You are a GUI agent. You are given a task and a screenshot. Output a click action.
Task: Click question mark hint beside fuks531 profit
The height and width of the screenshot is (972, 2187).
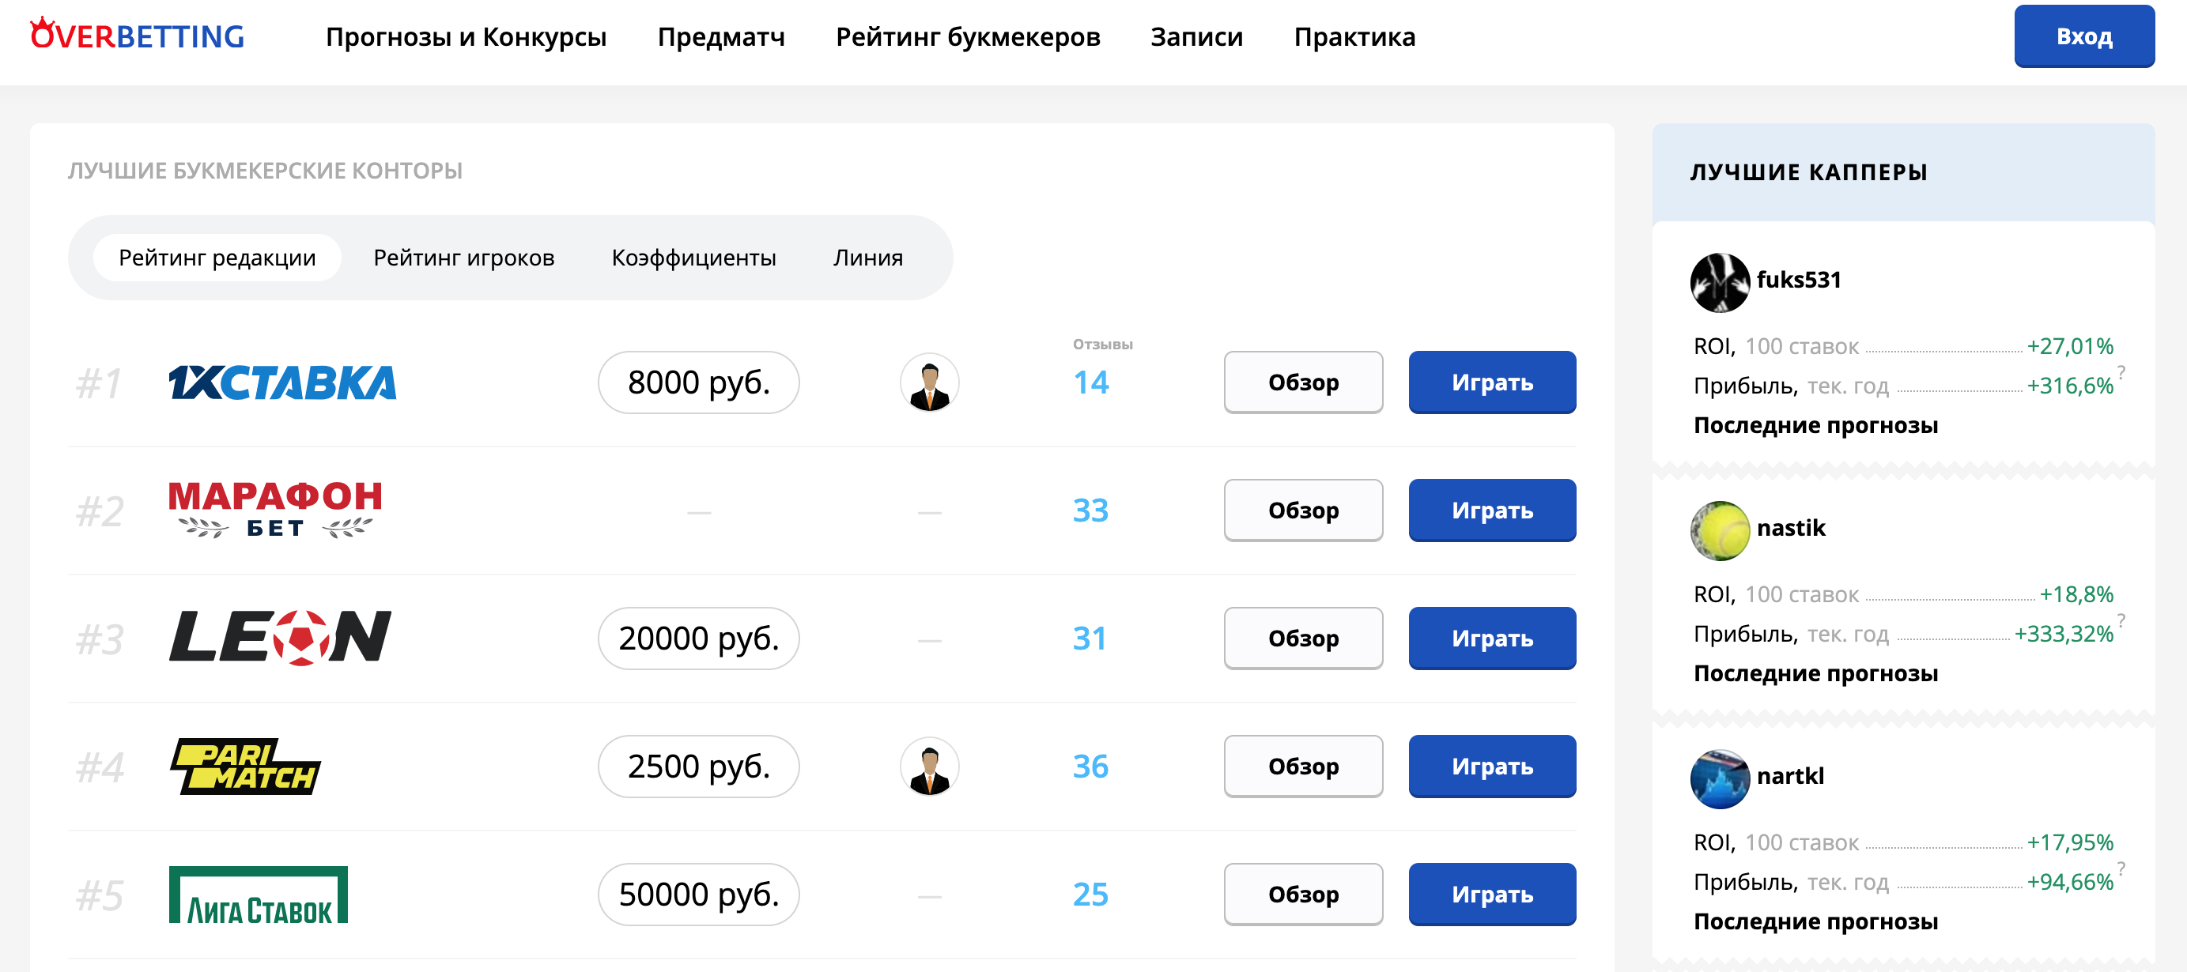click(x=2121, y=371)
